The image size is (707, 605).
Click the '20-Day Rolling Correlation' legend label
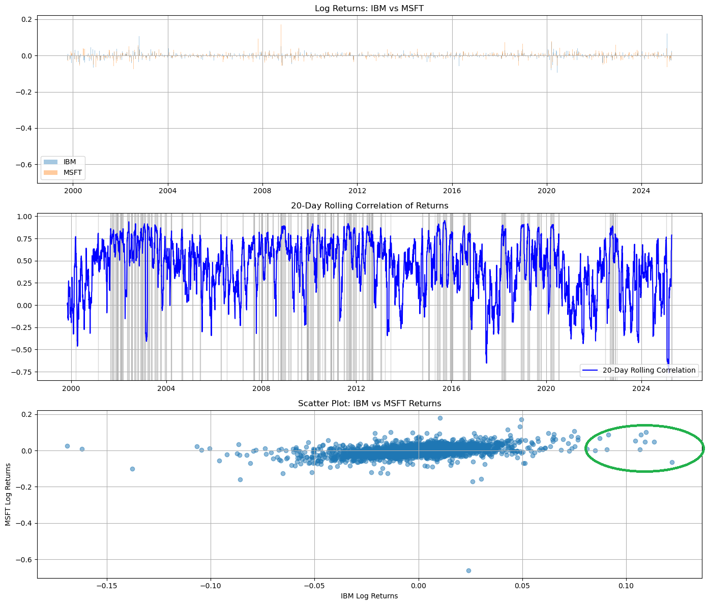[x=649, y=370]
